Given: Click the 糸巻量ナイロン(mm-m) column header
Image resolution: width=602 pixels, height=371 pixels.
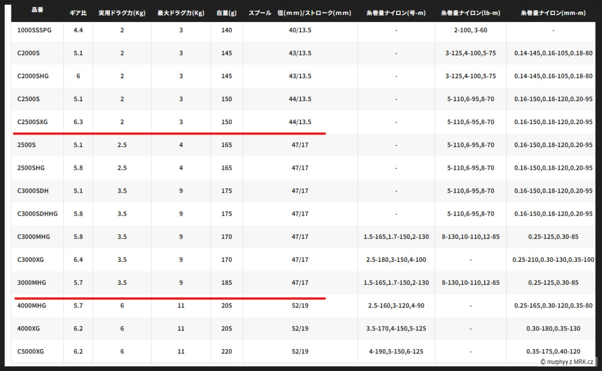Looking at the screenshot, I should tap(553, 13).
